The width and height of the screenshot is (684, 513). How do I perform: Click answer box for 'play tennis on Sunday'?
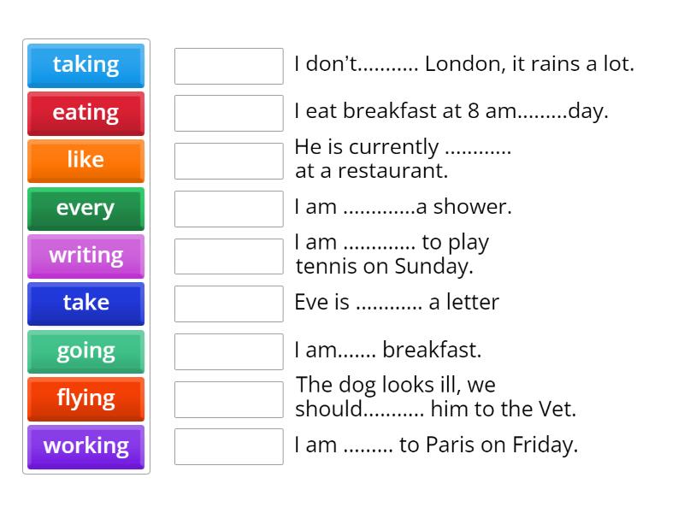pos(228,256)
